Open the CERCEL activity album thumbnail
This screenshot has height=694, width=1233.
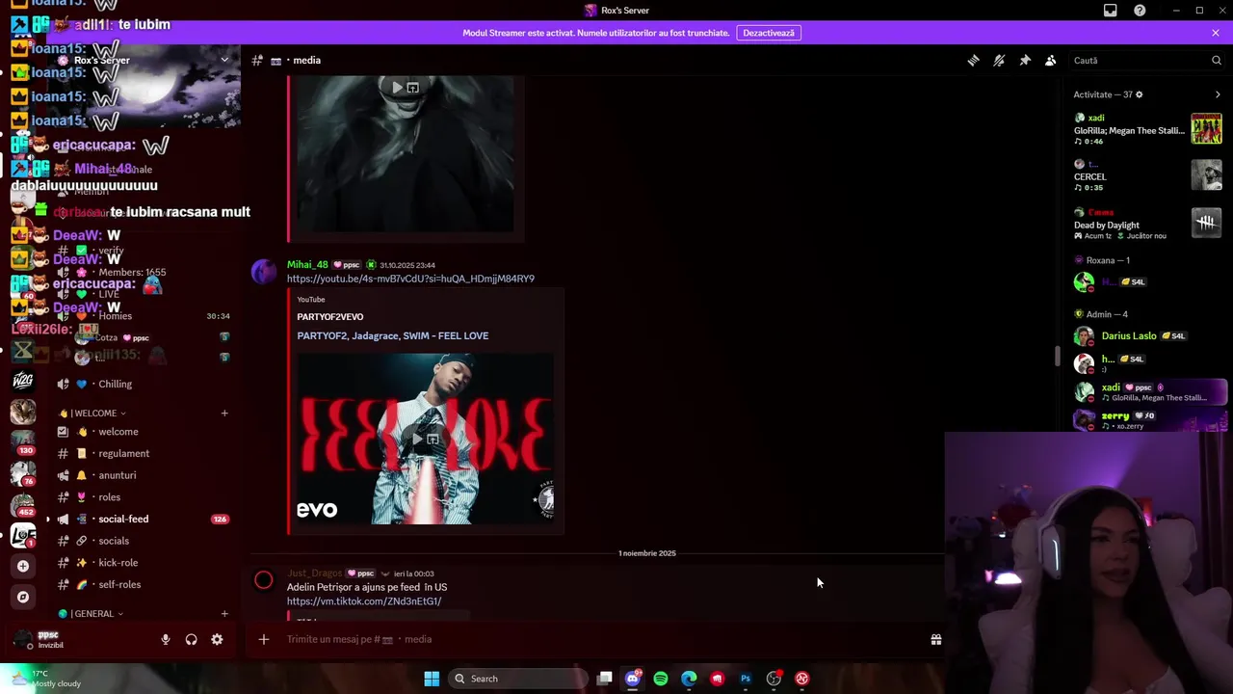point(1206,175)
